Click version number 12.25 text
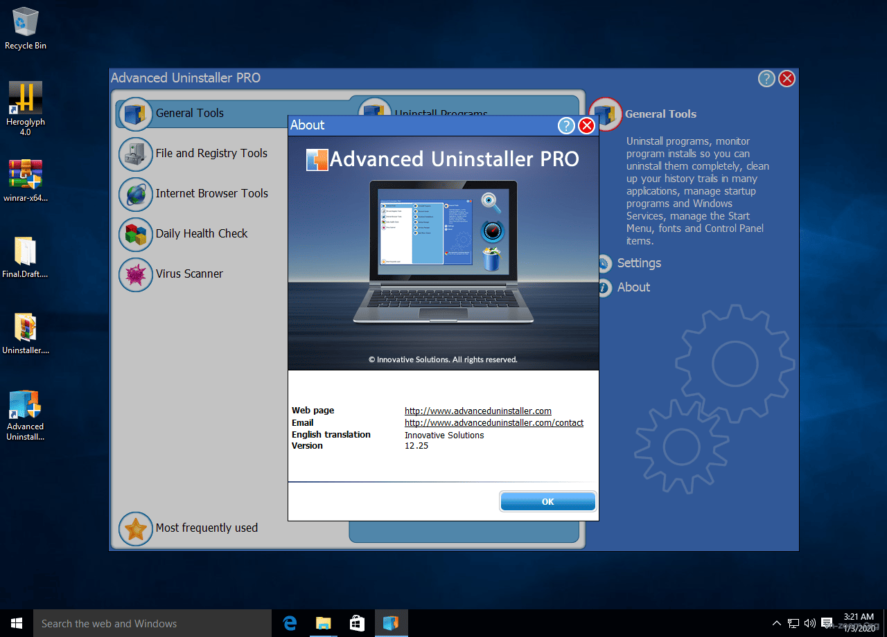This screenshot has height=637, width=887. click(x=416, y=446)
